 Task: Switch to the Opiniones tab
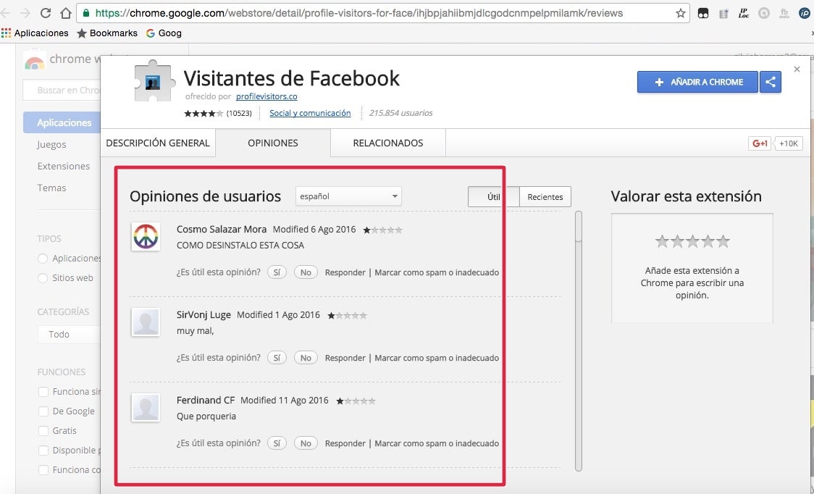(273, 143)
